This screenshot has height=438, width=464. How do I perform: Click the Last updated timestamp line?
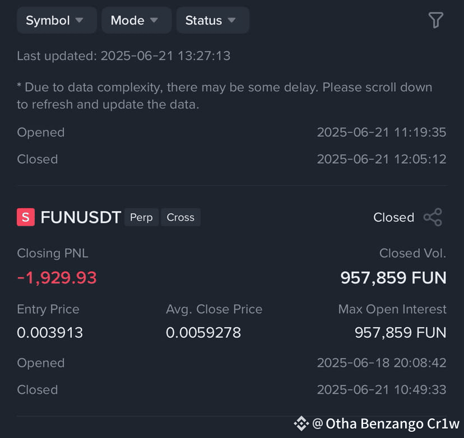[124, 56]
